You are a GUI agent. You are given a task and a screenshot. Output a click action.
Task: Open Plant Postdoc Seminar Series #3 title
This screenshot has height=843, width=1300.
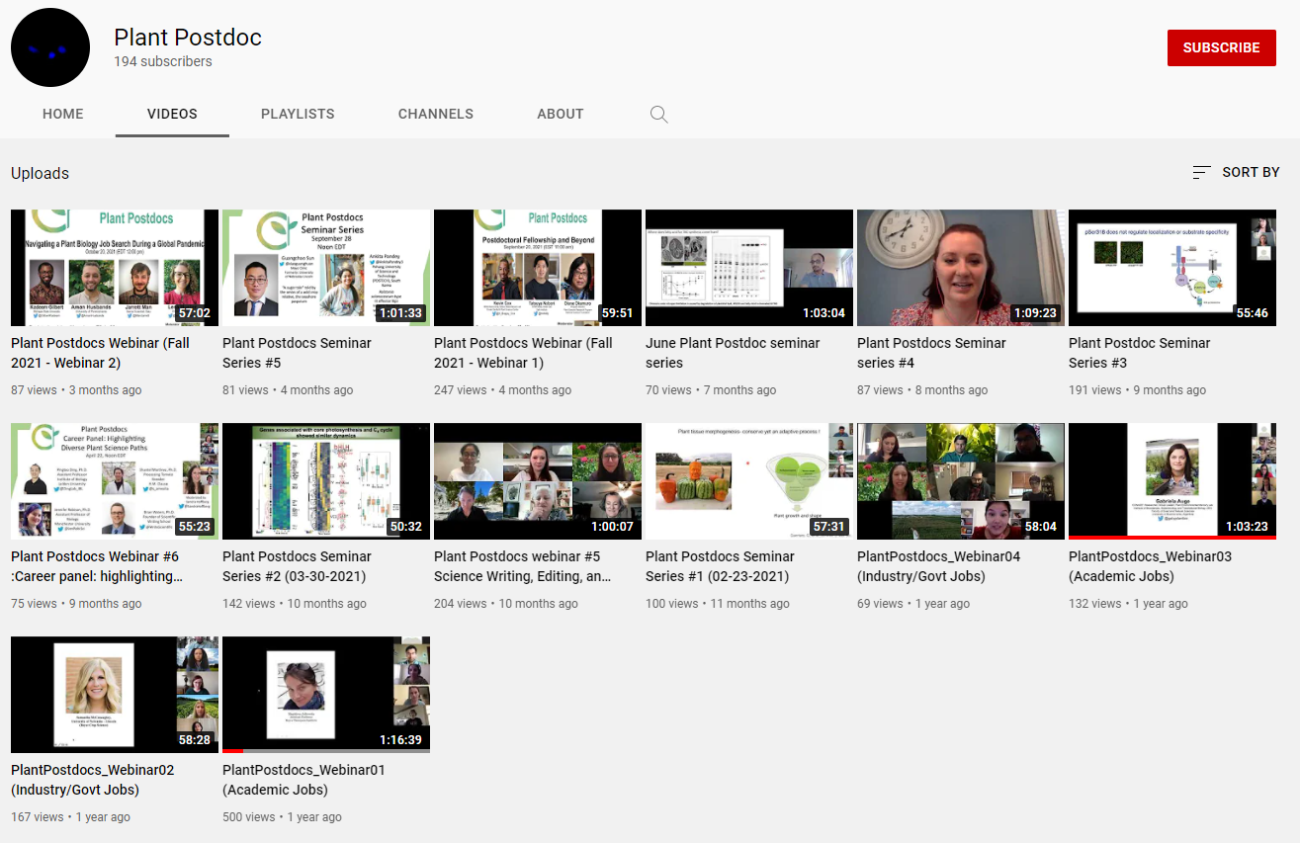point(1139,353)
